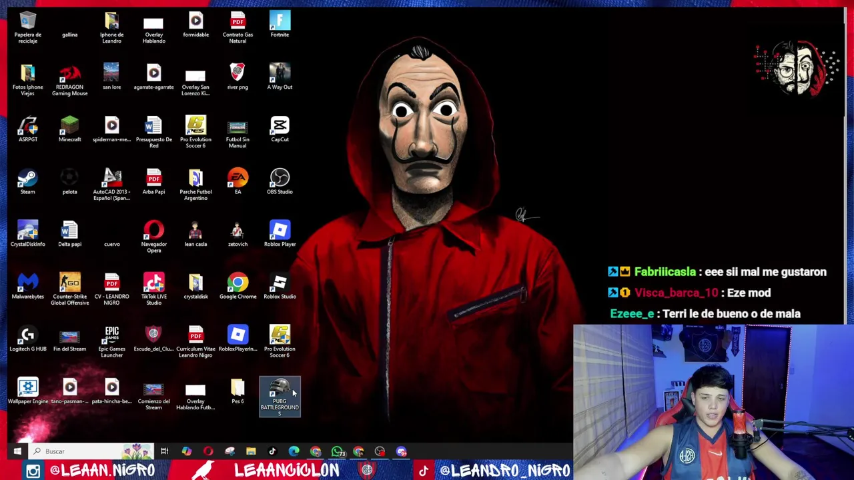Image resolution: width=854 pixels, height=480 pixels.
Task: Launch Epic Games Launcher
Action: (111, 342)
